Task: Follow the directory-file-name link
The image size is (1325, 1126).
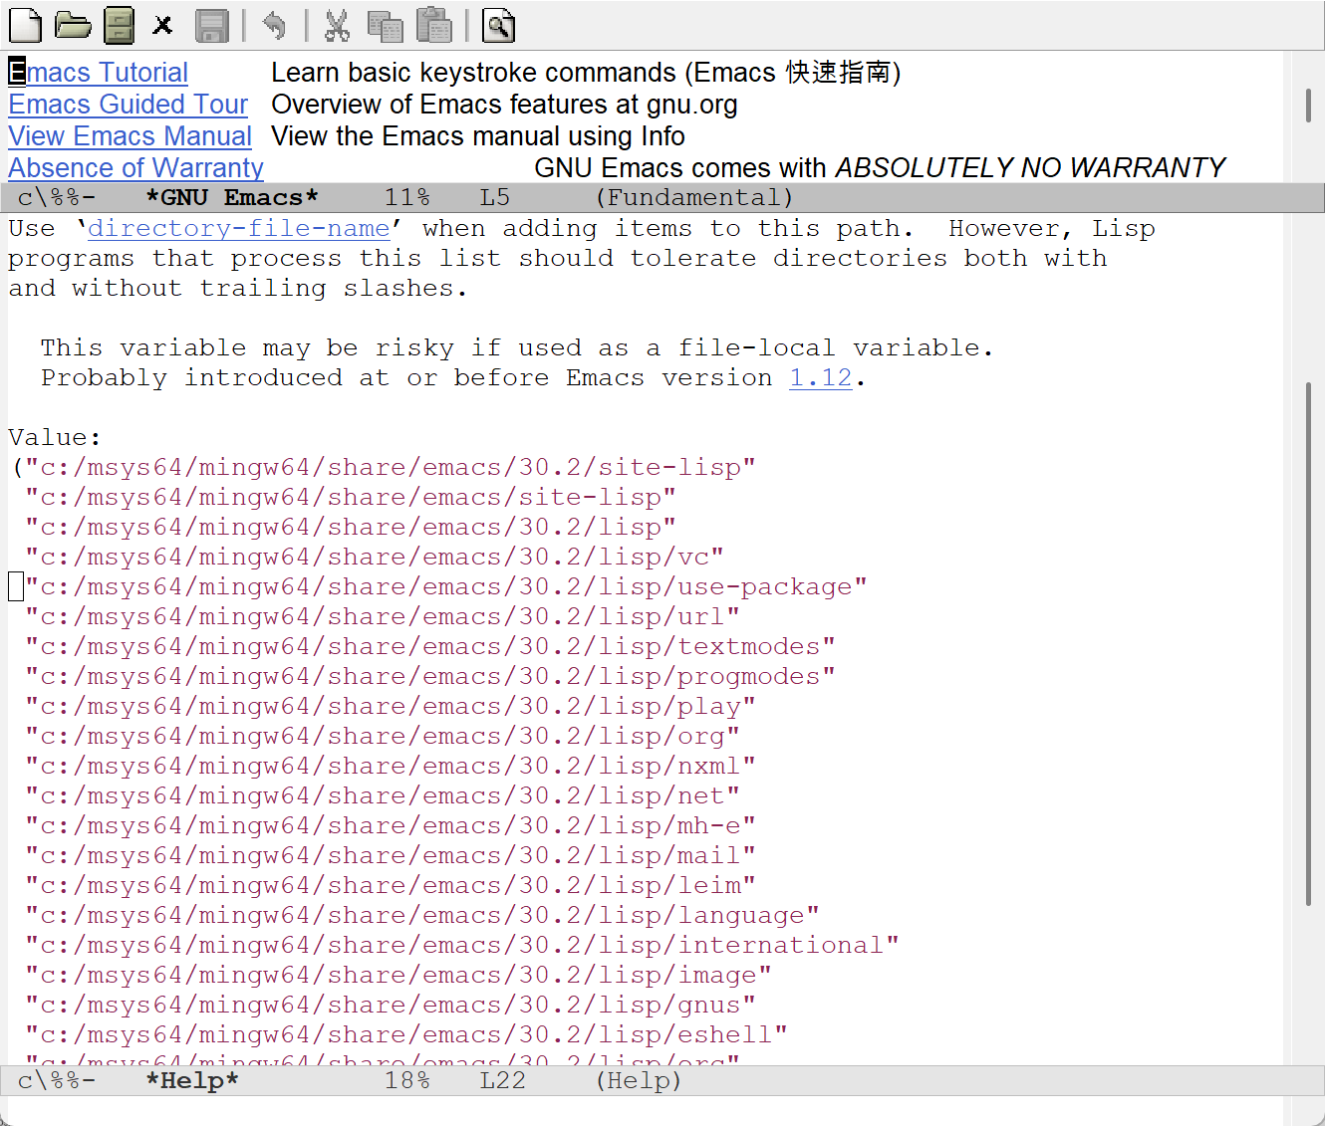Action: click(238, 228)
